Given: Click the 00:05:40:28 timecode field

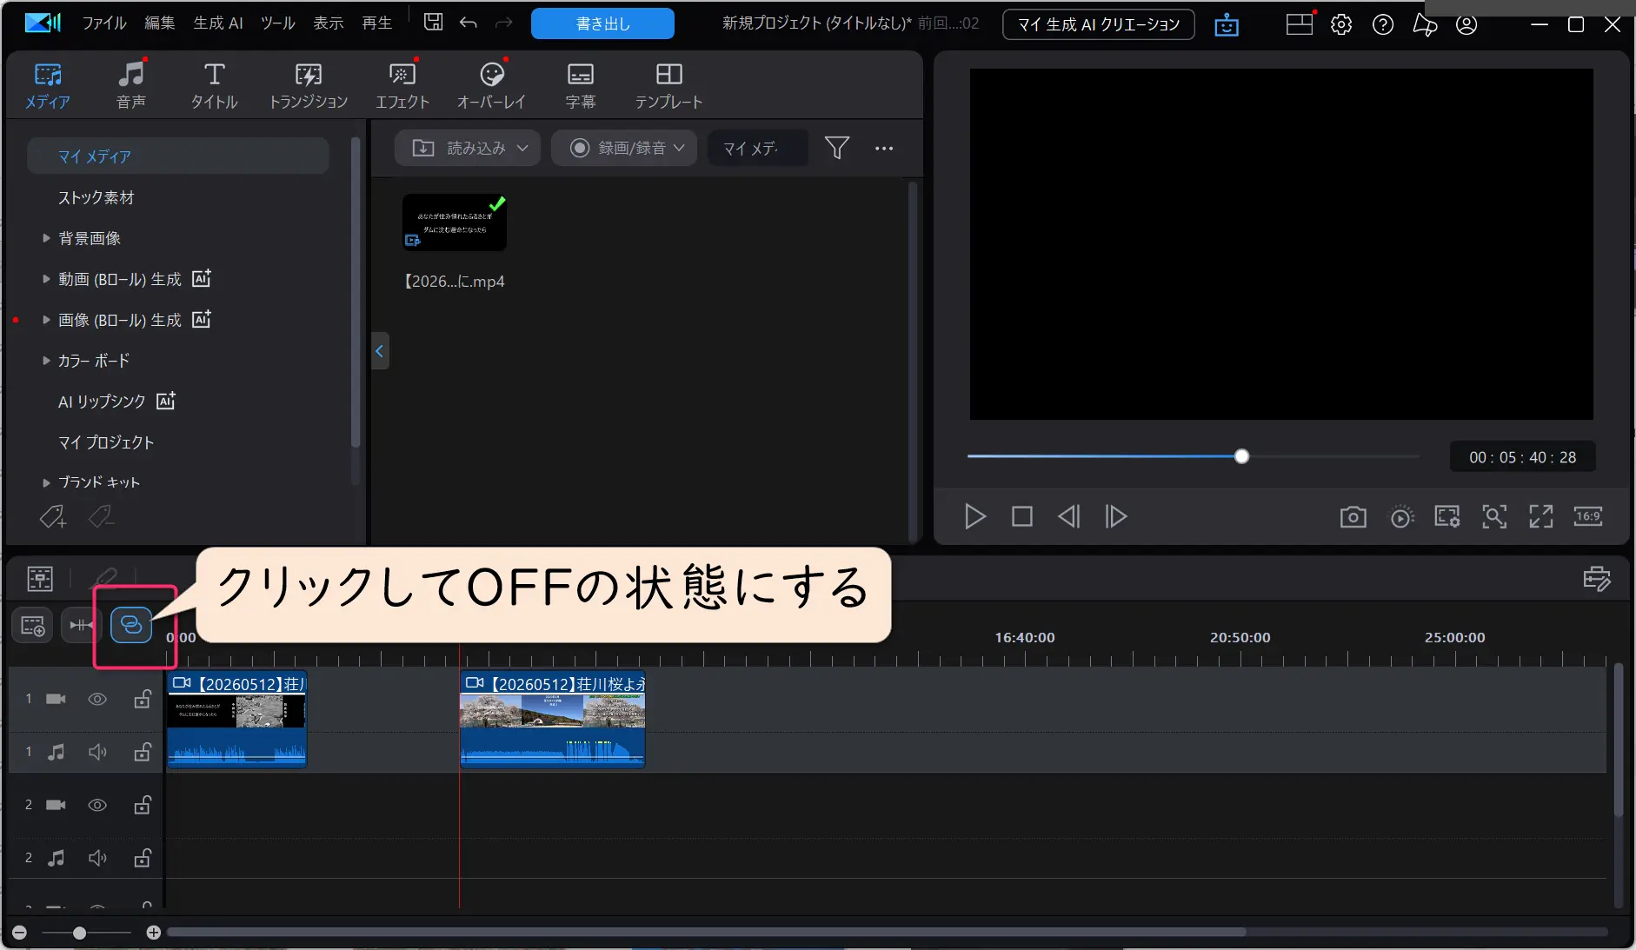Looking at the screenshot, I should [1522, 457].
